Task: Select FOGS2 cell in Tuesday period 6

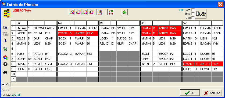Action: [63, 54]
